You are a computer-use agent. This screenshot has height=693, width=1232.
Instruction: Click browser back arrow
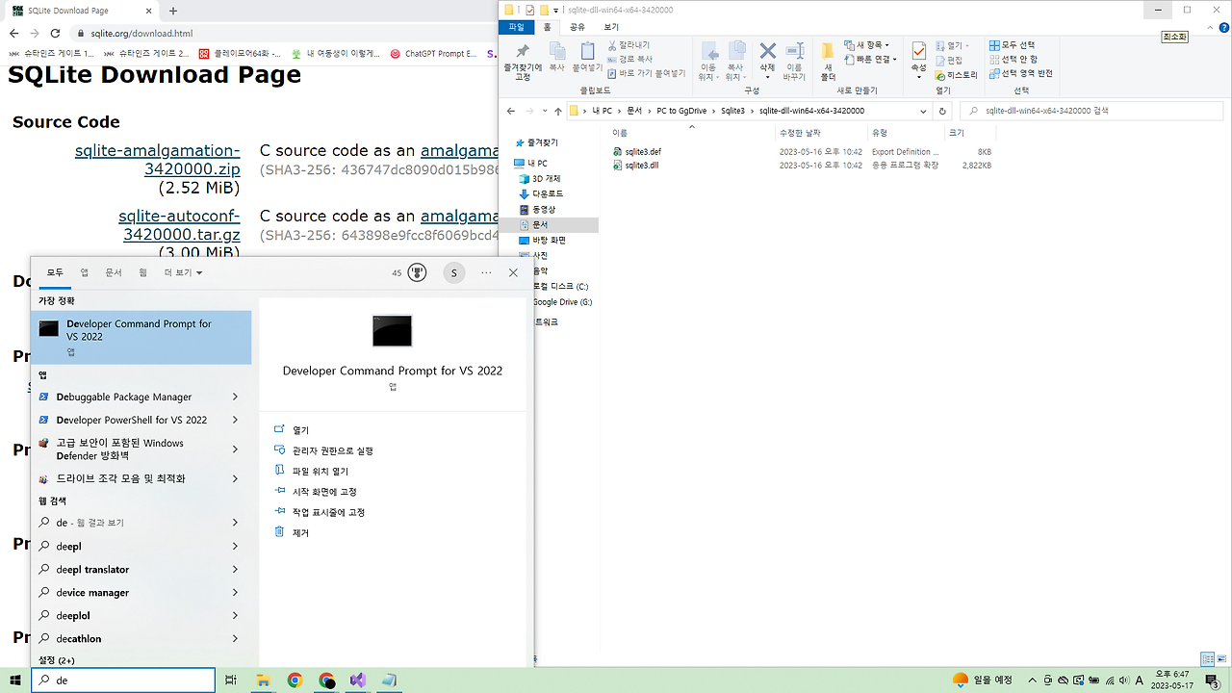[13, 33]
